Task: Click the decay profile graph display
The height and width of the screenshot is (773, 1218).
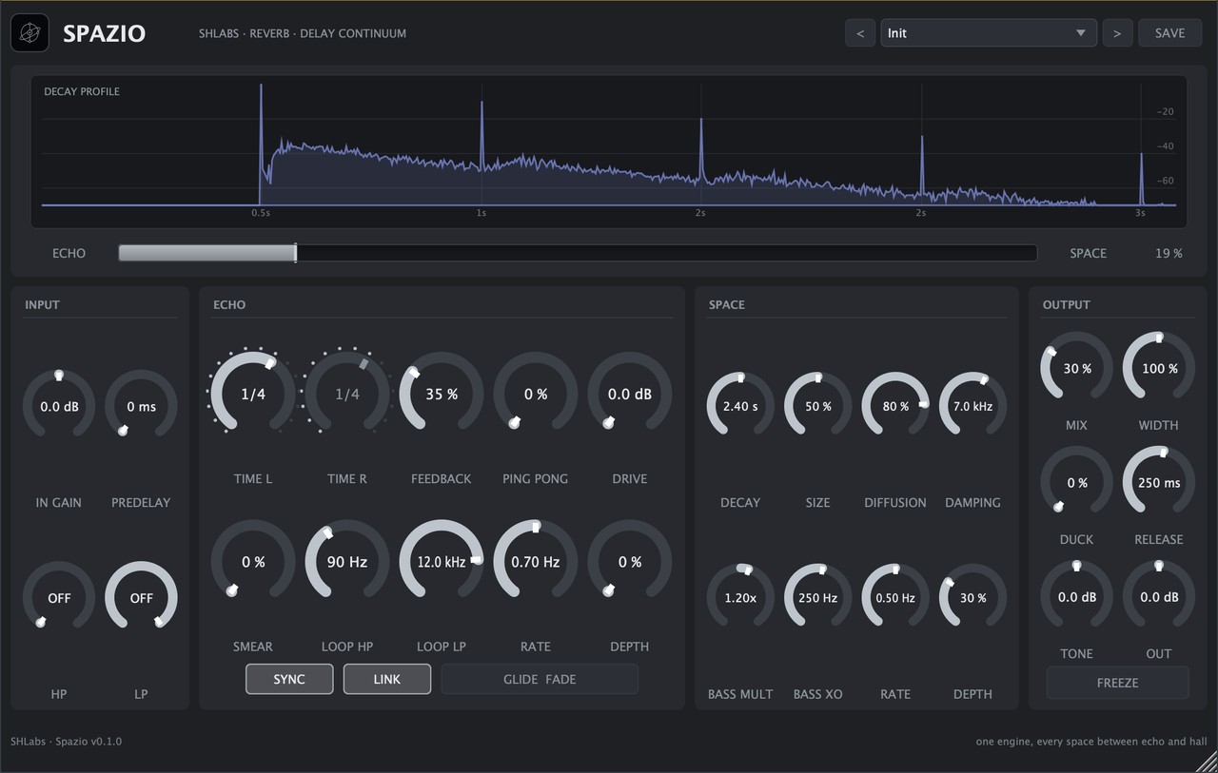Action: coord(609,151)
